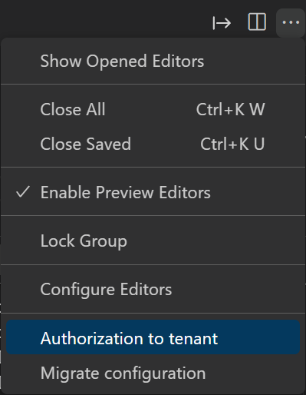Image resolution: width=306 pixels, height=395 pixels.
Task: Run Migrate configuration command
Action: click(x=153, y=373)
